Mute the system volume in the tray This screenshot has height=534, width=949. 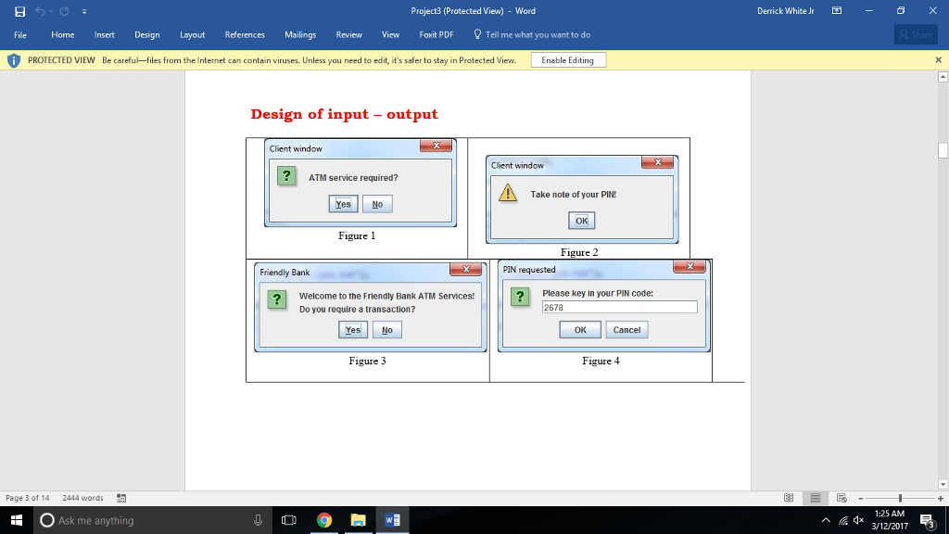tap(857, 520)
